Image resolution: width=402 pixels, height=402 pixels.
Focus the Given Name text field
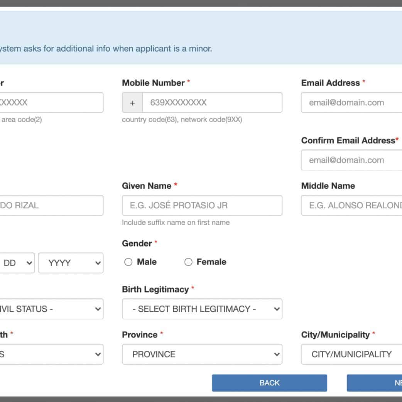202,205
